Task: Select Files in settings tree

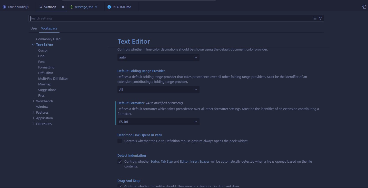Action: point(41,95)
